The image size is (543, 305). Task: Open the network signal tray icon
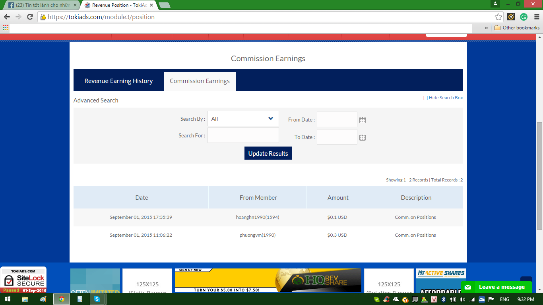[x=472, y=299]
